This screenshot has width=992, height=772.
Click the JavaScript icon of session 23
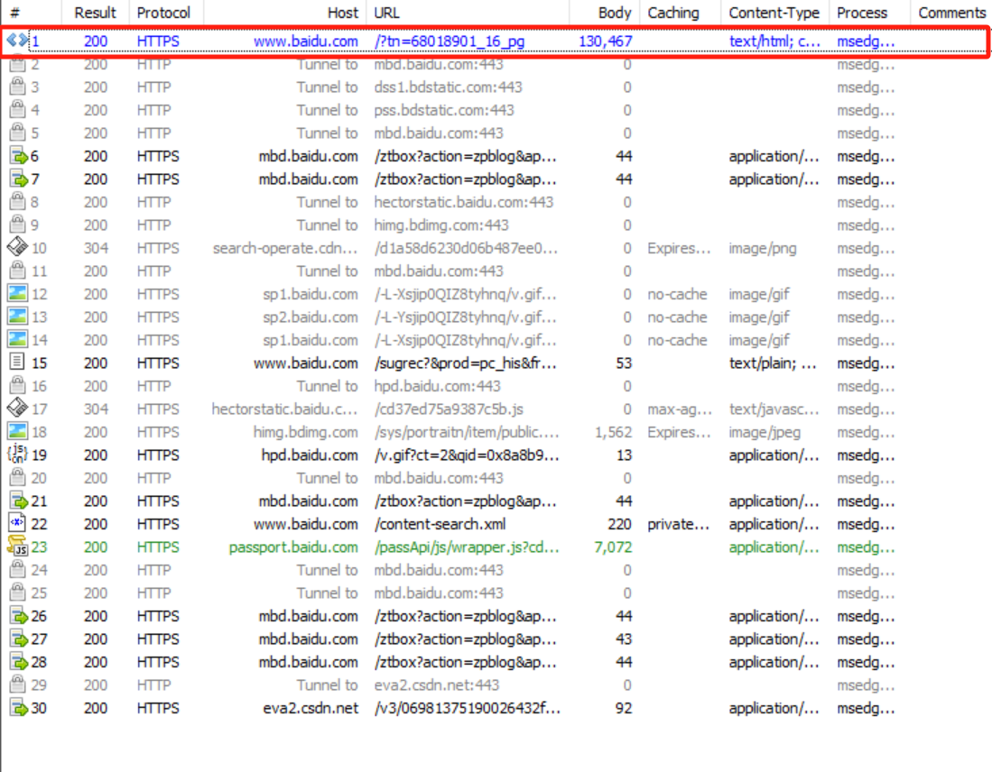(x=18, y=547)
